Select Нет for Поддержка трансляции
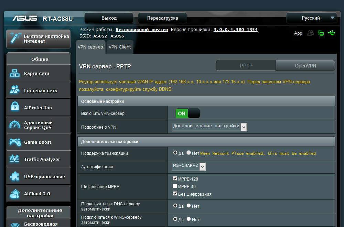Screen dimensions: 344x227 coord(189,153)
